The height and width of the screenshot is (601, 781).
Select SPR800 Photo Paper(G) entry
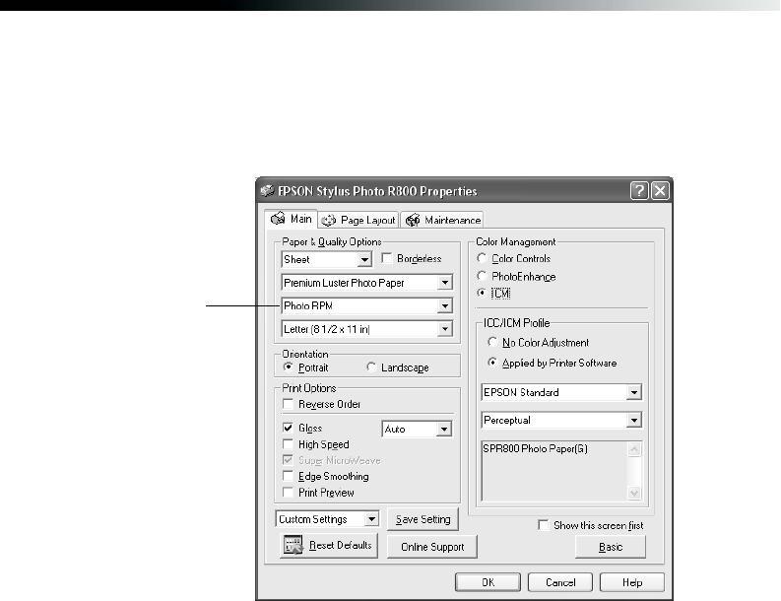tap(535, 448)
